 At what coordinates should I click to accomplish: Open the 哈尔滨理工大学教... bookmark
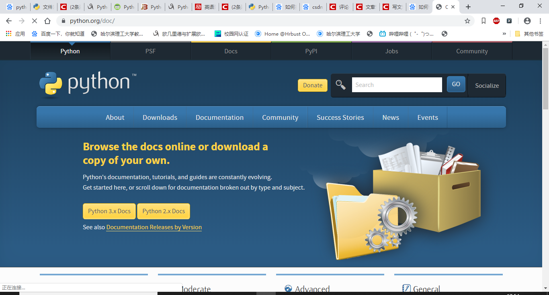coord(117,34)
